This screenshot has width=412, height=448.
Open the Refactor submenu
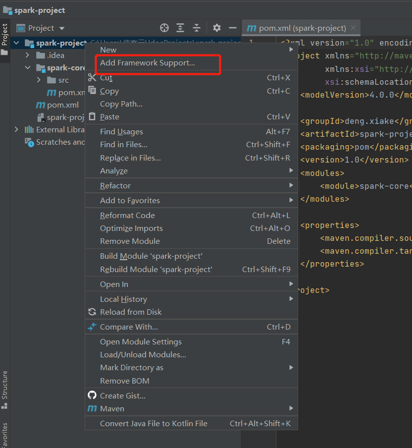point(191,185)
